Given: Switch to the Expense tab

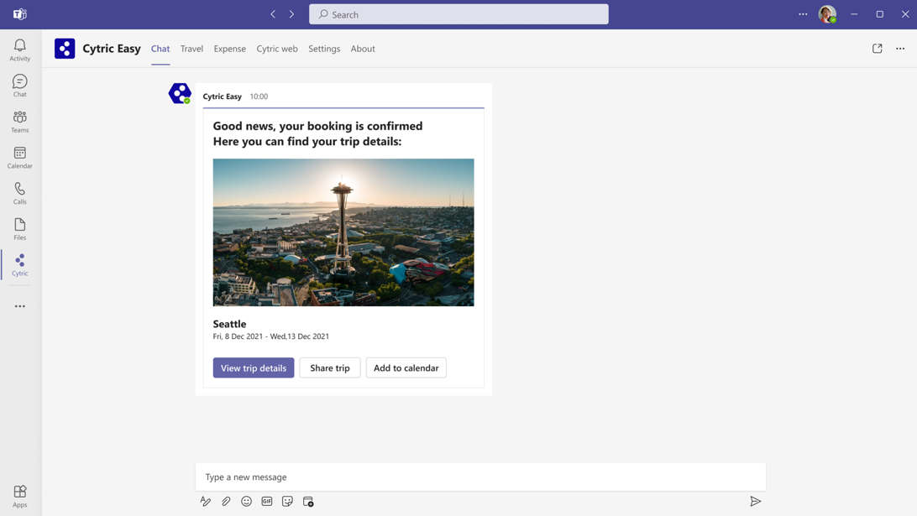Looking at the screenshot, I should coord(230,49).
